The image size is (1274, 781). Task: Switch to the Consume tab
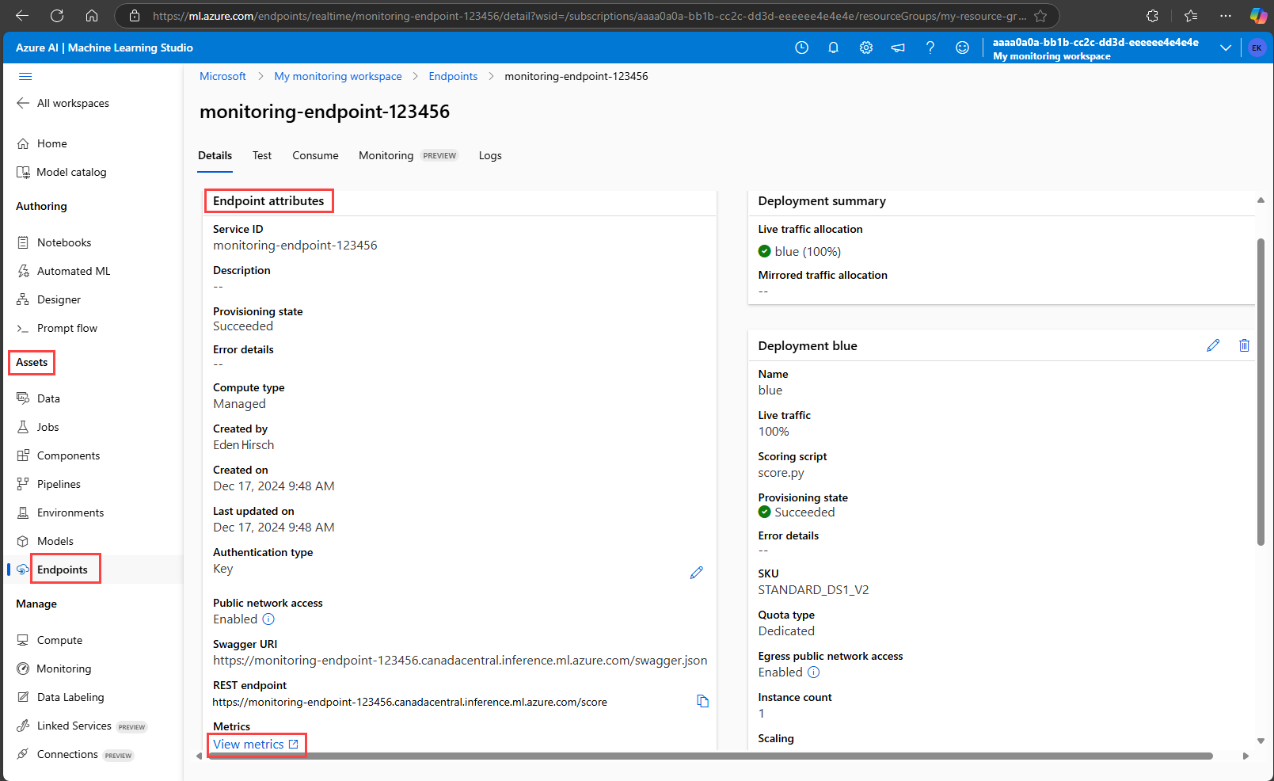(315, 155)
